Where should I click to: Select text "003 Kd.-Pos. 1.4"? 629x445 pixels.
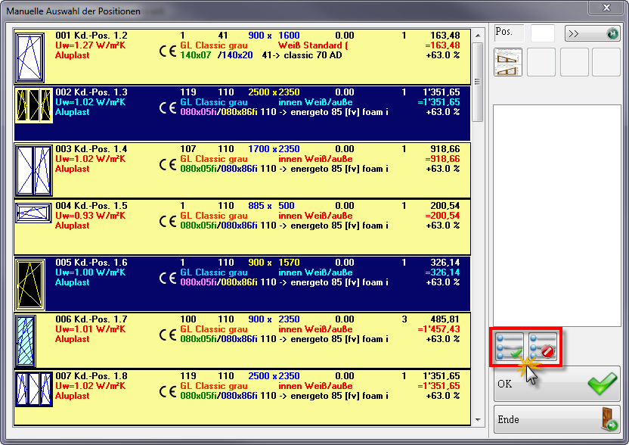[91, 149]
